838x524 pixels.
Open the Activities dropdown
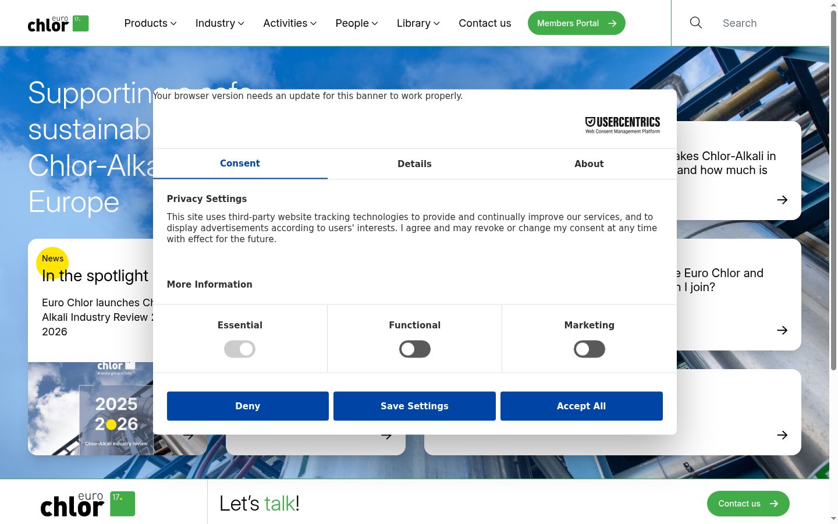coord(290,23)
